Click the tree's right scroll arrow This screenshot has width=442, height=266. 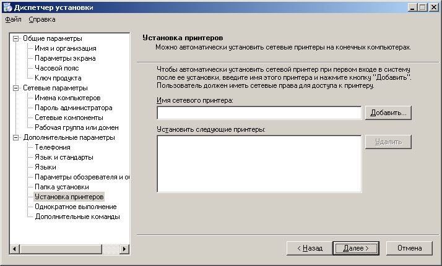pos(124,249)
